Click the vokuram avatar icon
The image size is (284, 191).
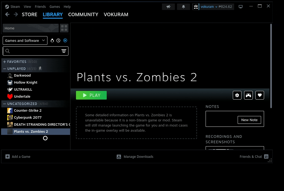coord(196,7)
